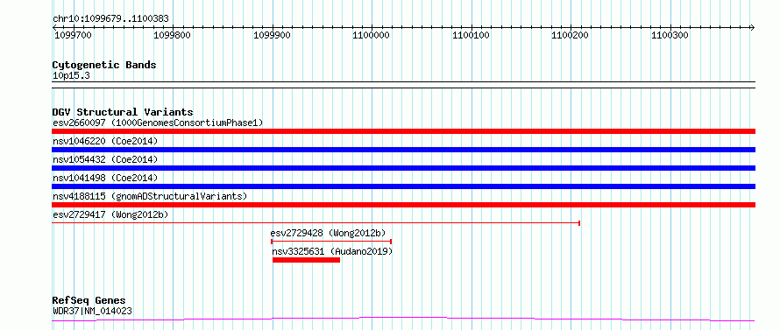Click the WDR37 NM_014023 gene line
The width and height of the screenshot is (780, 330).
click(x=403, y=319)
